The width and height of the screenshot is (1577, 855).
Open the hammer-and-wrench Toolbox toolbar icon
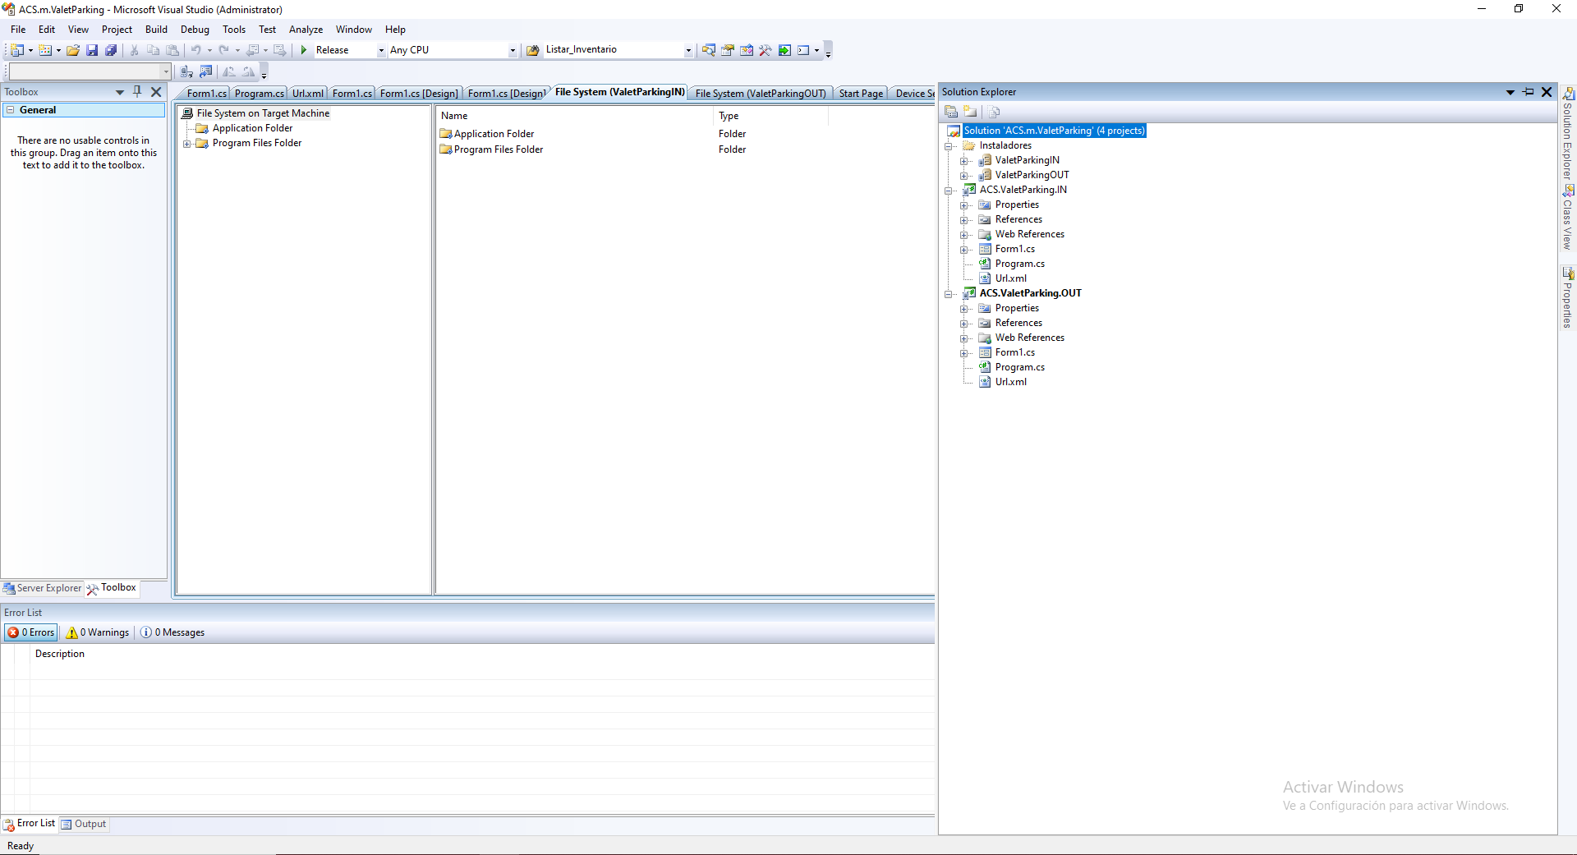[766, 50]
